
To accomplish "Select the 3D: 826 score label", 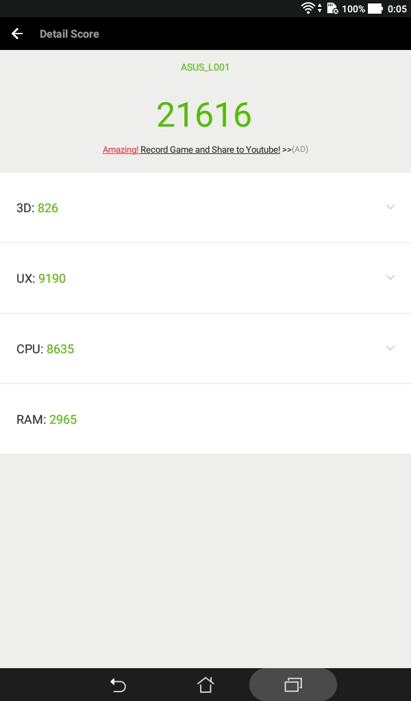I will click(37, 208).
